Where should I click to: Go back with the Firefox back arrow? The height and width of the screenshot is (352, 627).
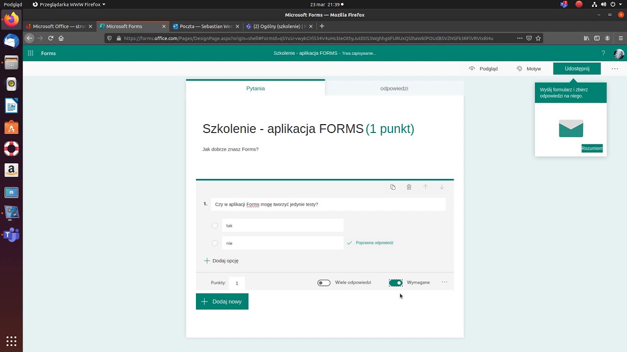click(x=29, y=38)
